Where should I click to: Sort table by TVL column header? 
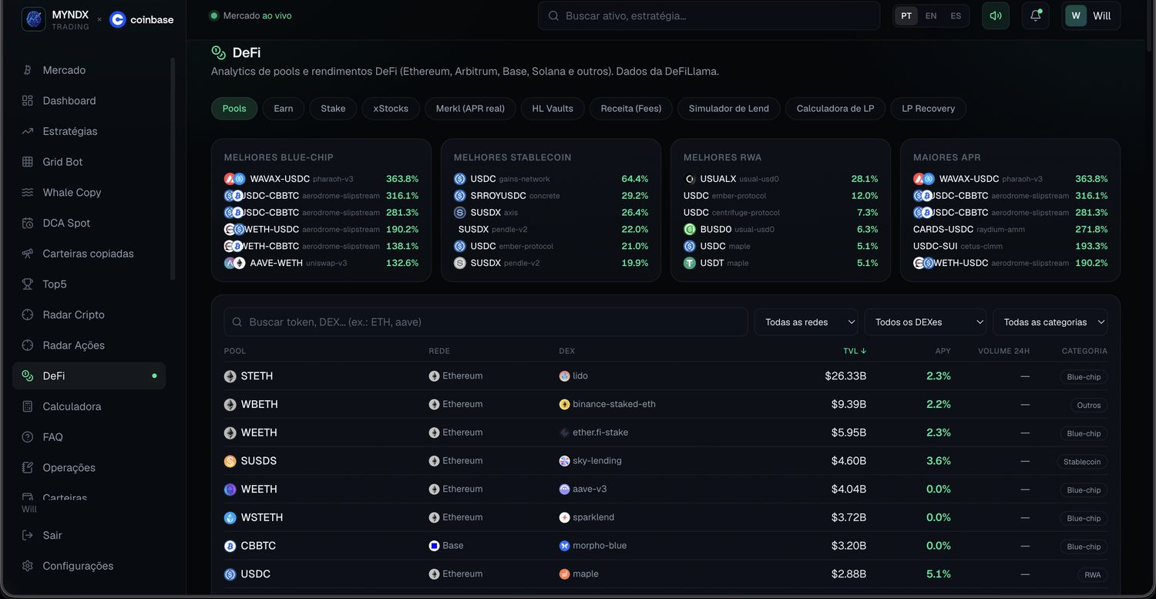point(855,351)
